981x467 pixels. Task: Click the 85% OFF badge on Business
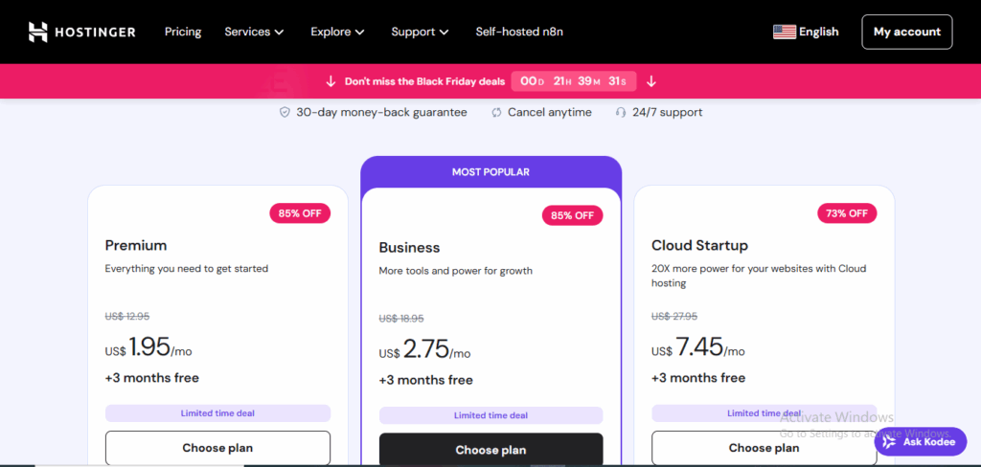pos(573,215)
